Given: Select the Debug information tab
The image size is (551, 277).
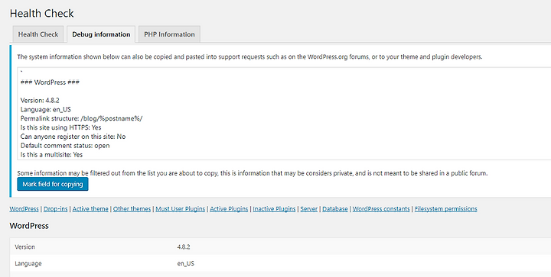Looking at the screenshot, I should click(x=101, y=34).
